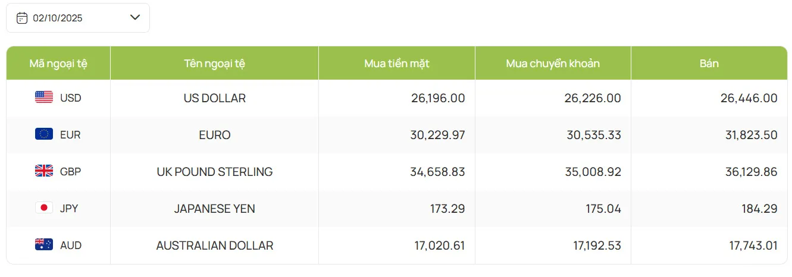The width and height of the screenshot is (792, 277).
Task: Click the European Union flag icon
Action: coord(44,134)
